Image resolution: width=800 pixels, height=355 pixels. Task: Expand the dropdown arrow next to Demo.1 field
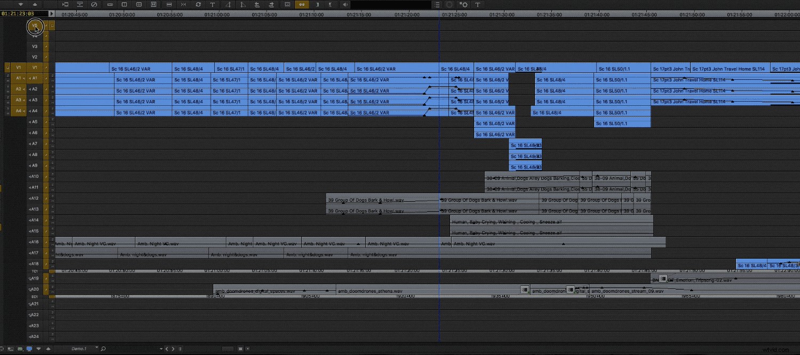click(x=97, y=348)
